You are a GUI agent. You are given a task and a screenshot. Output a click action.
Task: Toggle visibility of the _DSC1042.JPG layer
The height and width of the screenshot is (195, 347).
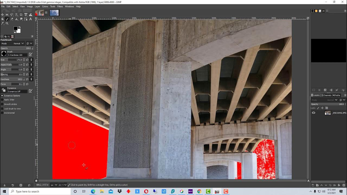coord(313,113)
